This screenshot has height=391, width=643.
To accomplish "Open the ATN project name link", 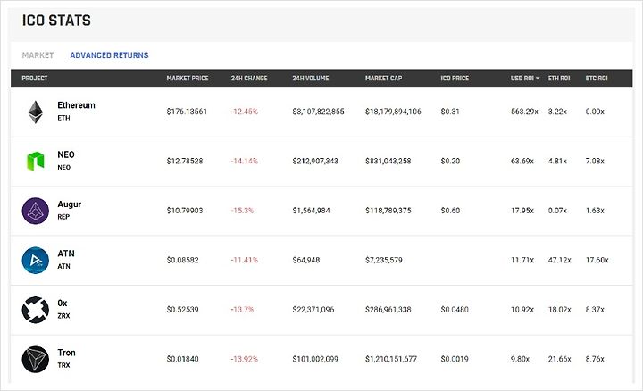I will tap(66, 254).
